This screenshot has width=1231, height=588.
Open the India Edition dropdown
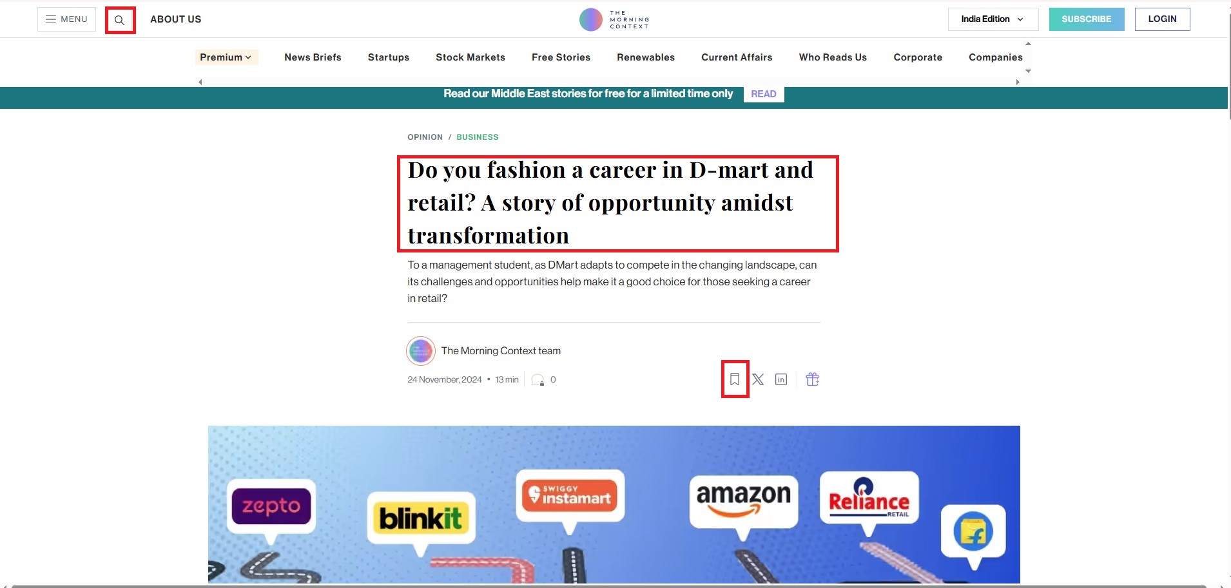pos(993,19)
